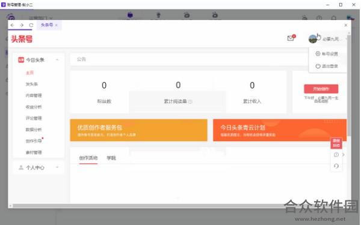Choose 退出登录 logout in the user menu
The width and height of the screenshot is (361, 225).
[327, 66]
